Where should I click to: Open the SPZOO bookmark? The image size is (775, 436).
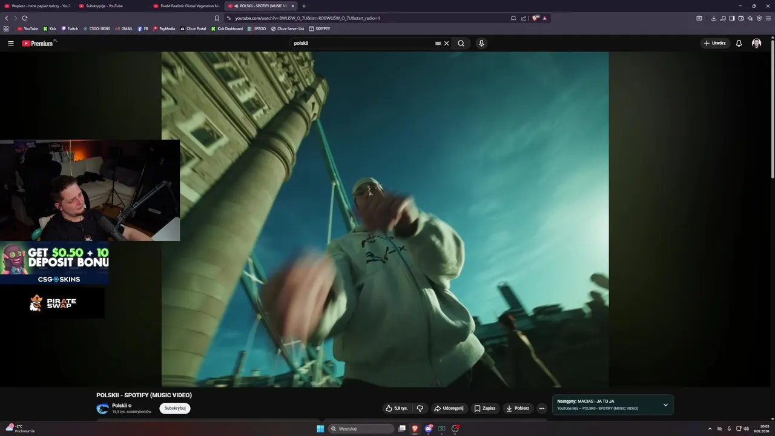click(x=257, y=28)
